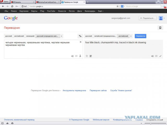Open the phrasebook star-page icon
Image resolution: width=167 pixels, height=125 pixels.
[160, 28]
